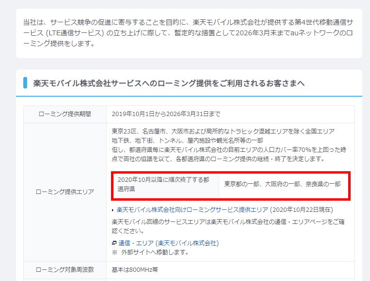Click the intro paragraph starting with 当社は
This screenshot has width=370, height=281.
[188, 33]
